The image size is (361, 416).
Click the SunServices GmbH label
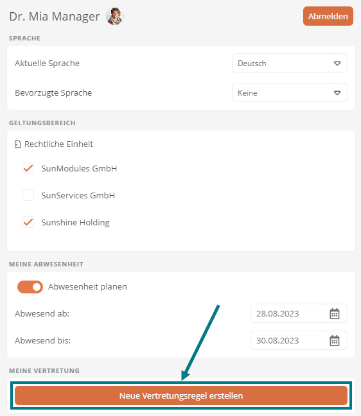click(x=78, y=196)
